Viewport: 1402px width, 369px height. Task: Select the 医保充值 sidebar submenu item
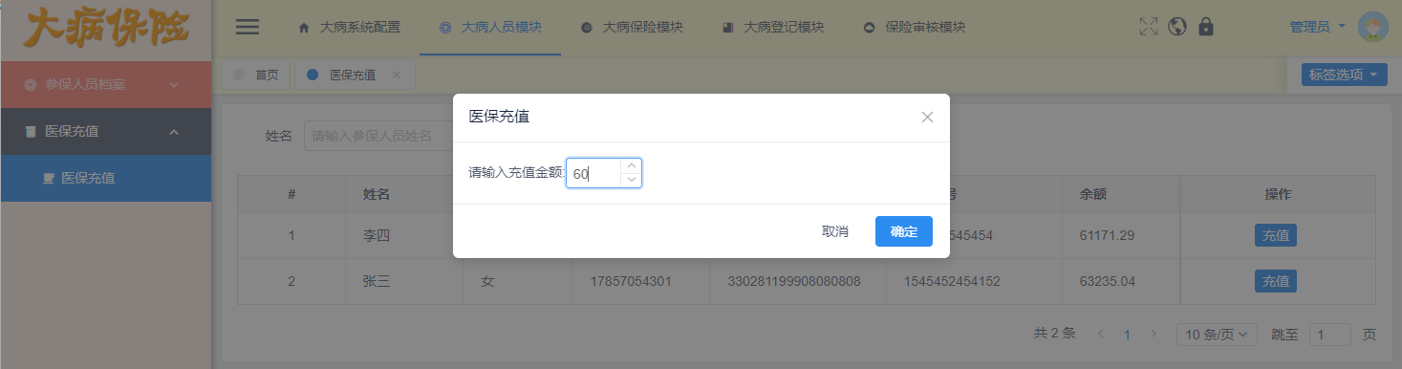105,178
